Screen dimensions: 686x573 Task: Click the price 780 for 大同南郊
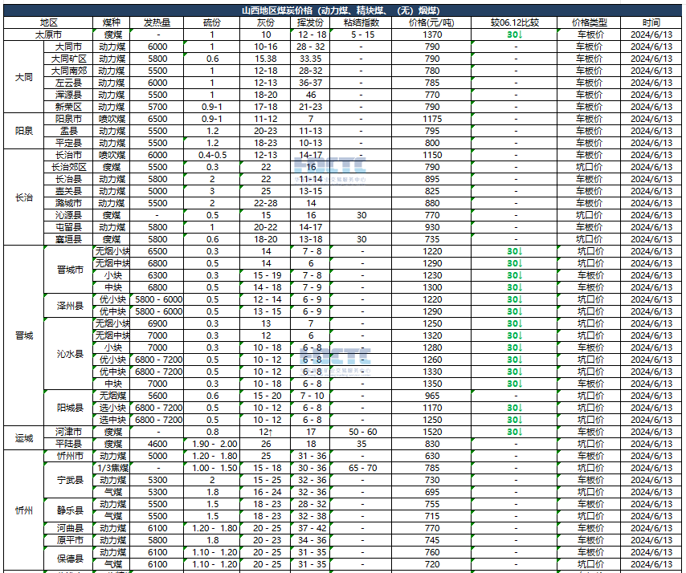[432, 71]
